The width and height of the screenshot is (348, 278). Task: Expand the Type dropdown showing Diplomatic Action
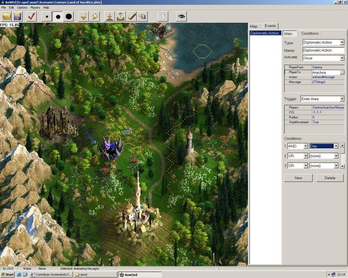click(x=342, y=42)
